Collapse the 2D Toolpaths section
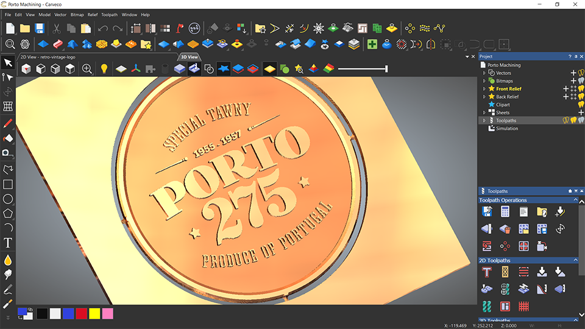585x329 pixels. (575, 260)
